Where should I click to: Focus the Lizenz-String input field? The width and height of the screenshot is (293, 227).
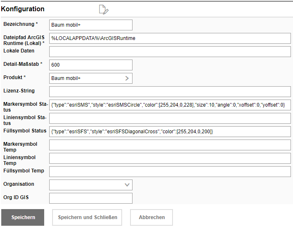click(x=170, y=92)
